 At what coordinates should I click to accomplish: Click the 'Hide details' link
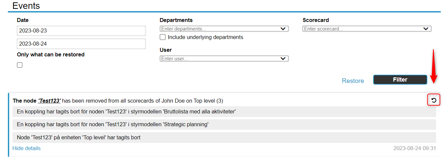[x=27, y=148]
